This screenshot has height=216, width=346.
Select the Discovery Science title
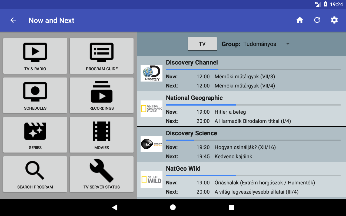[x=191, y=133]
